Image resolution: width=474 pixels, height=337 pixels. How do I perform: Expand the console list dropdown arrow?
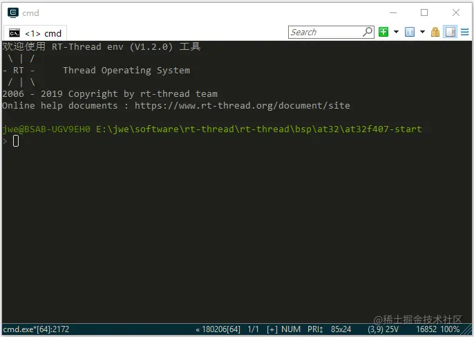(422, 32)
